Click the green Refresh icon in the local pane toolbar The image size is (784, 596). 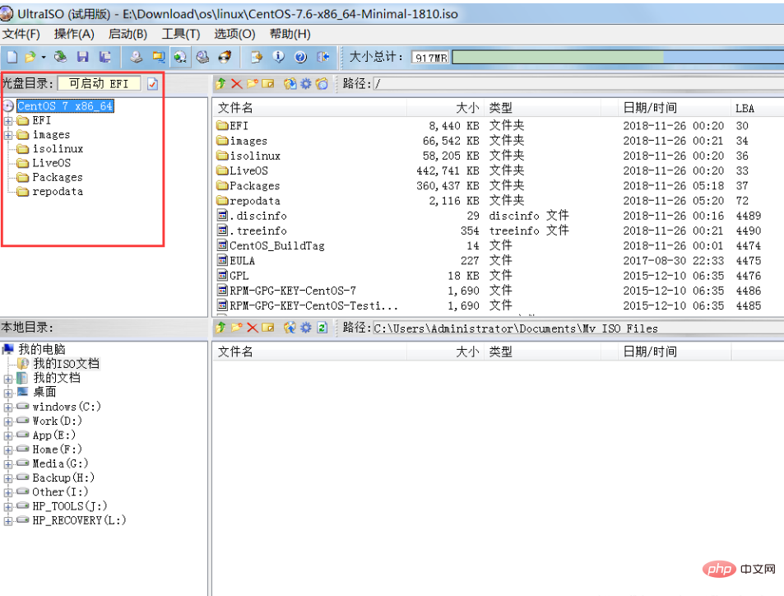point(322,328)
